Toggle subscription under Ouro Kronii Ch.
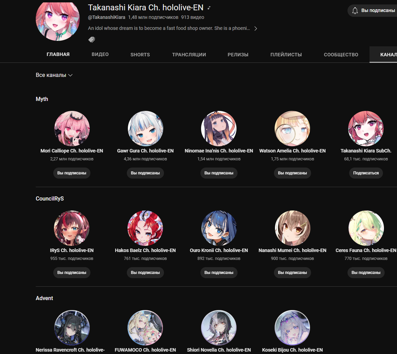Viewport: 397px width, 354px height. [x=219, y=273]
